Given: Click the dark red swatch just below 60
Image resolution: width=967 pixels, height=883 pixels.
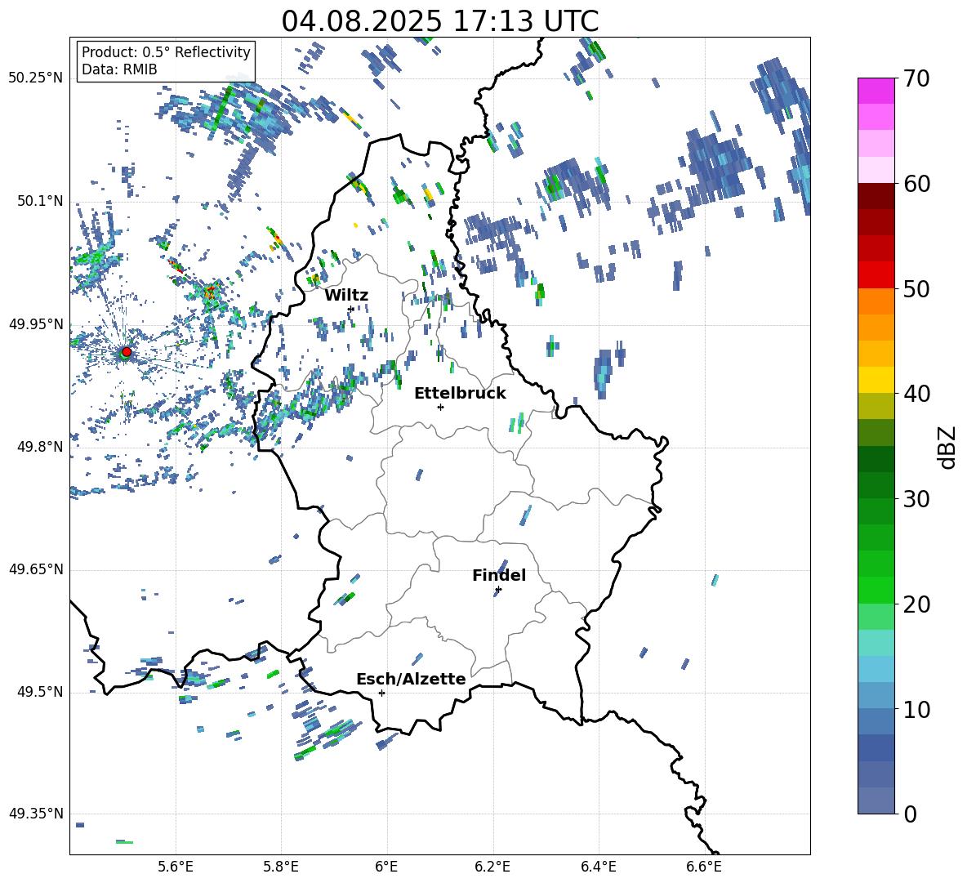Looking at the screenshot, I should tap(876, 196).
